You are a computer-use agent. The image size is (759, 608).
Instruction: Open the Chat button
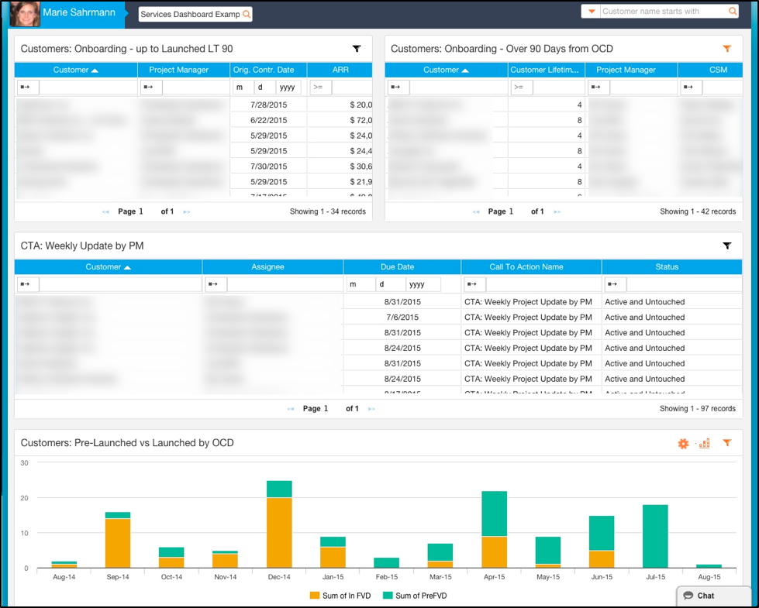pyautogui.click(x=704, y=596)
